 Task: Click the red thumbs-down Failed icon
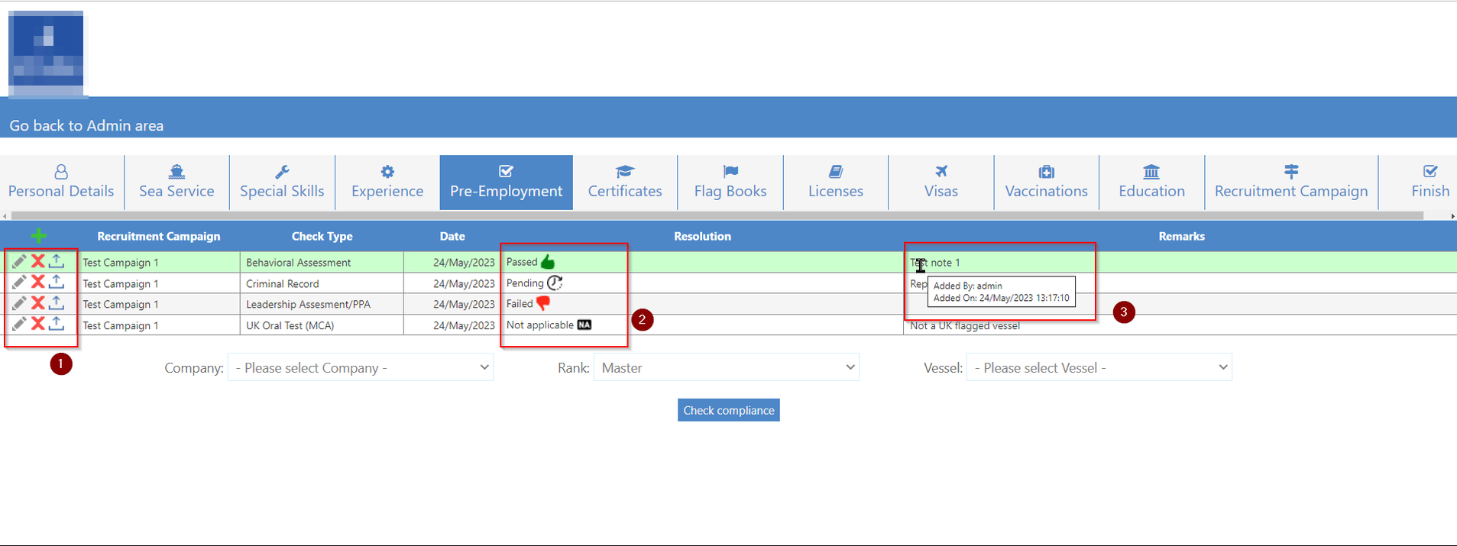[543, 303]
